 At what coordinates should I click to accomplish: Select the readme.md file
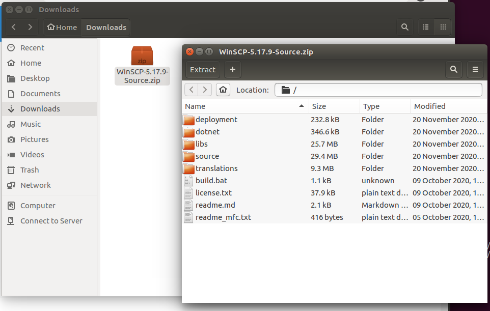tap(334, 205)
